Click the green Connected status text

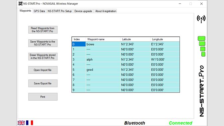point(181,123)
